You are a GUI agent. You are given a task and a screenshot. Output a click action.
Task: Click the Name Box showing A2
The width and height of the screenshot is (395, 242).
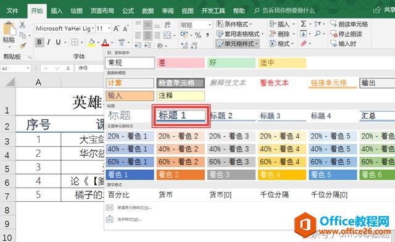[x=15, y=69]
